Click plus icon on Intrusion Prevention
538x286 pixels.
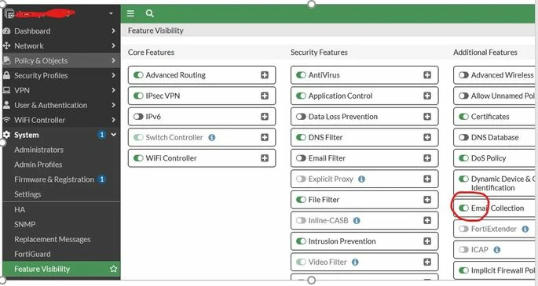[x=427, y=241]
